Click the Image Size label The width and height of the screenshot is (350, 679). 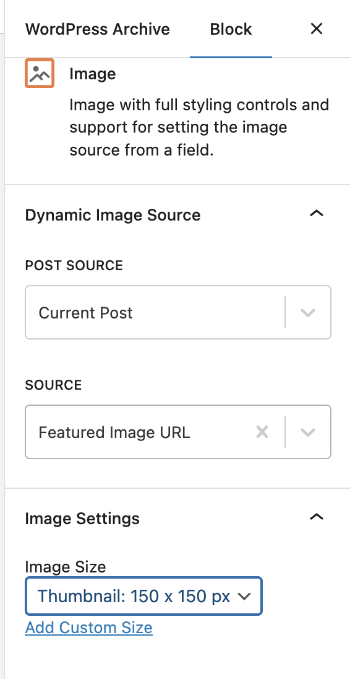66,567
